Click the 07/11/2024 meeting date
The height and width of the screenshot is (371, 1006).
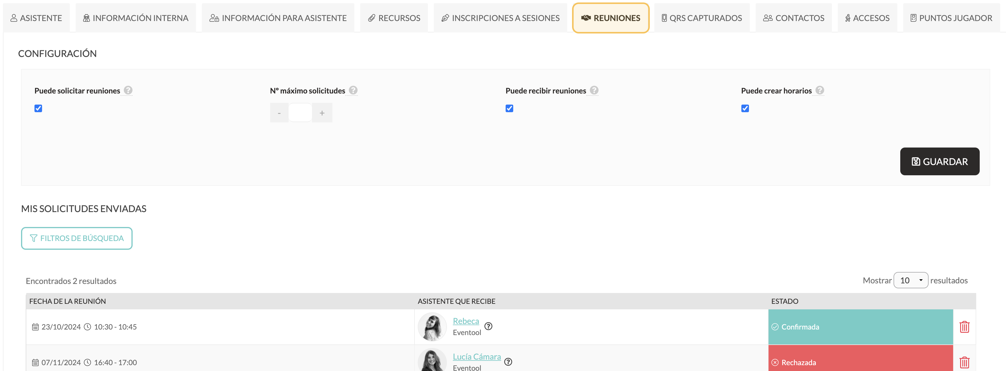(61, 363)
